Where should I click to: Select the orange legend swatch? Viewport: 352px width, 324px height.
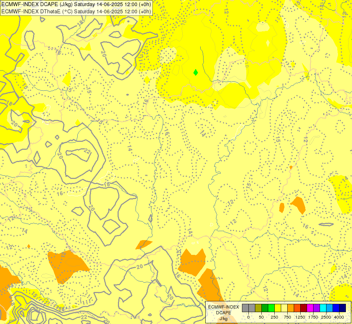point(291,308)
